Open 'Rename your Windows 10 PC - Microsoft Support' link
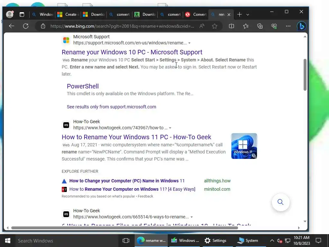The height and width of the screenshot is (247, 329). tap(132, 52)
